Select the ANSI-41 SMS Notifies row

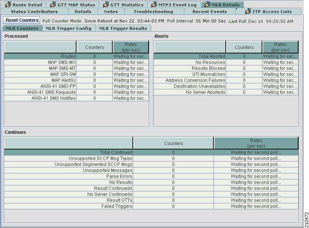[76, 98]
